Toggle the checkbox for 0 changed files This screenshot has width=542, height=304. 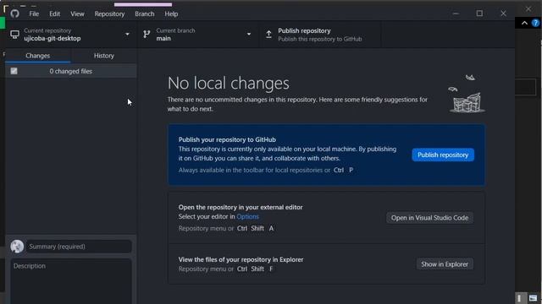14,71
